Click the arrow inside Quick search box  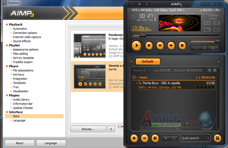click(x=208, y=138)
